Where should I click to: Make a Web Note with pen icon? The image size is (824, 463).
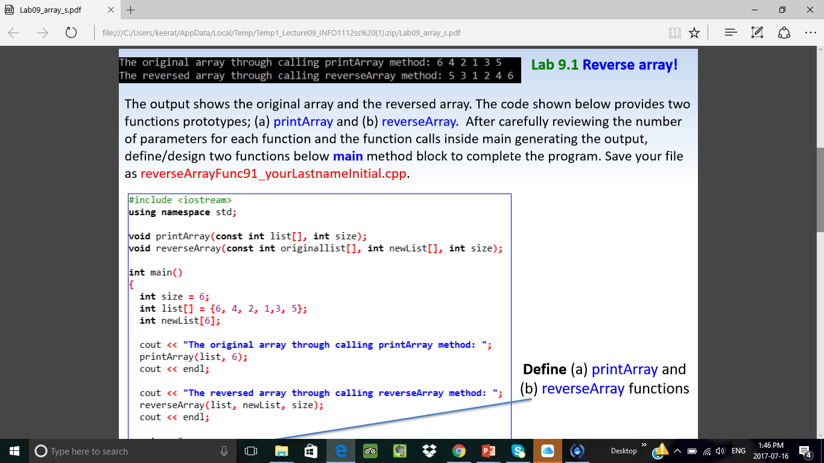pos(758,33)
